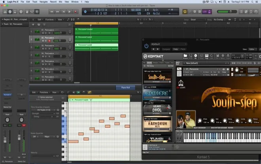Click the metronome icon in control bar
This screenshot has width=261, height=164.
point(209,11)
